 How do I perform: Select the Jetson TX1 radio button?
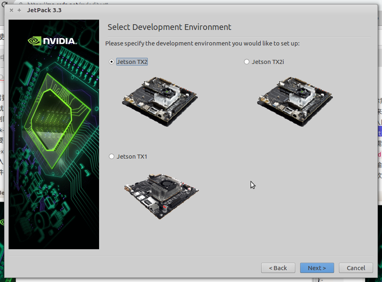pyautogui.click(x=111, y=156)
